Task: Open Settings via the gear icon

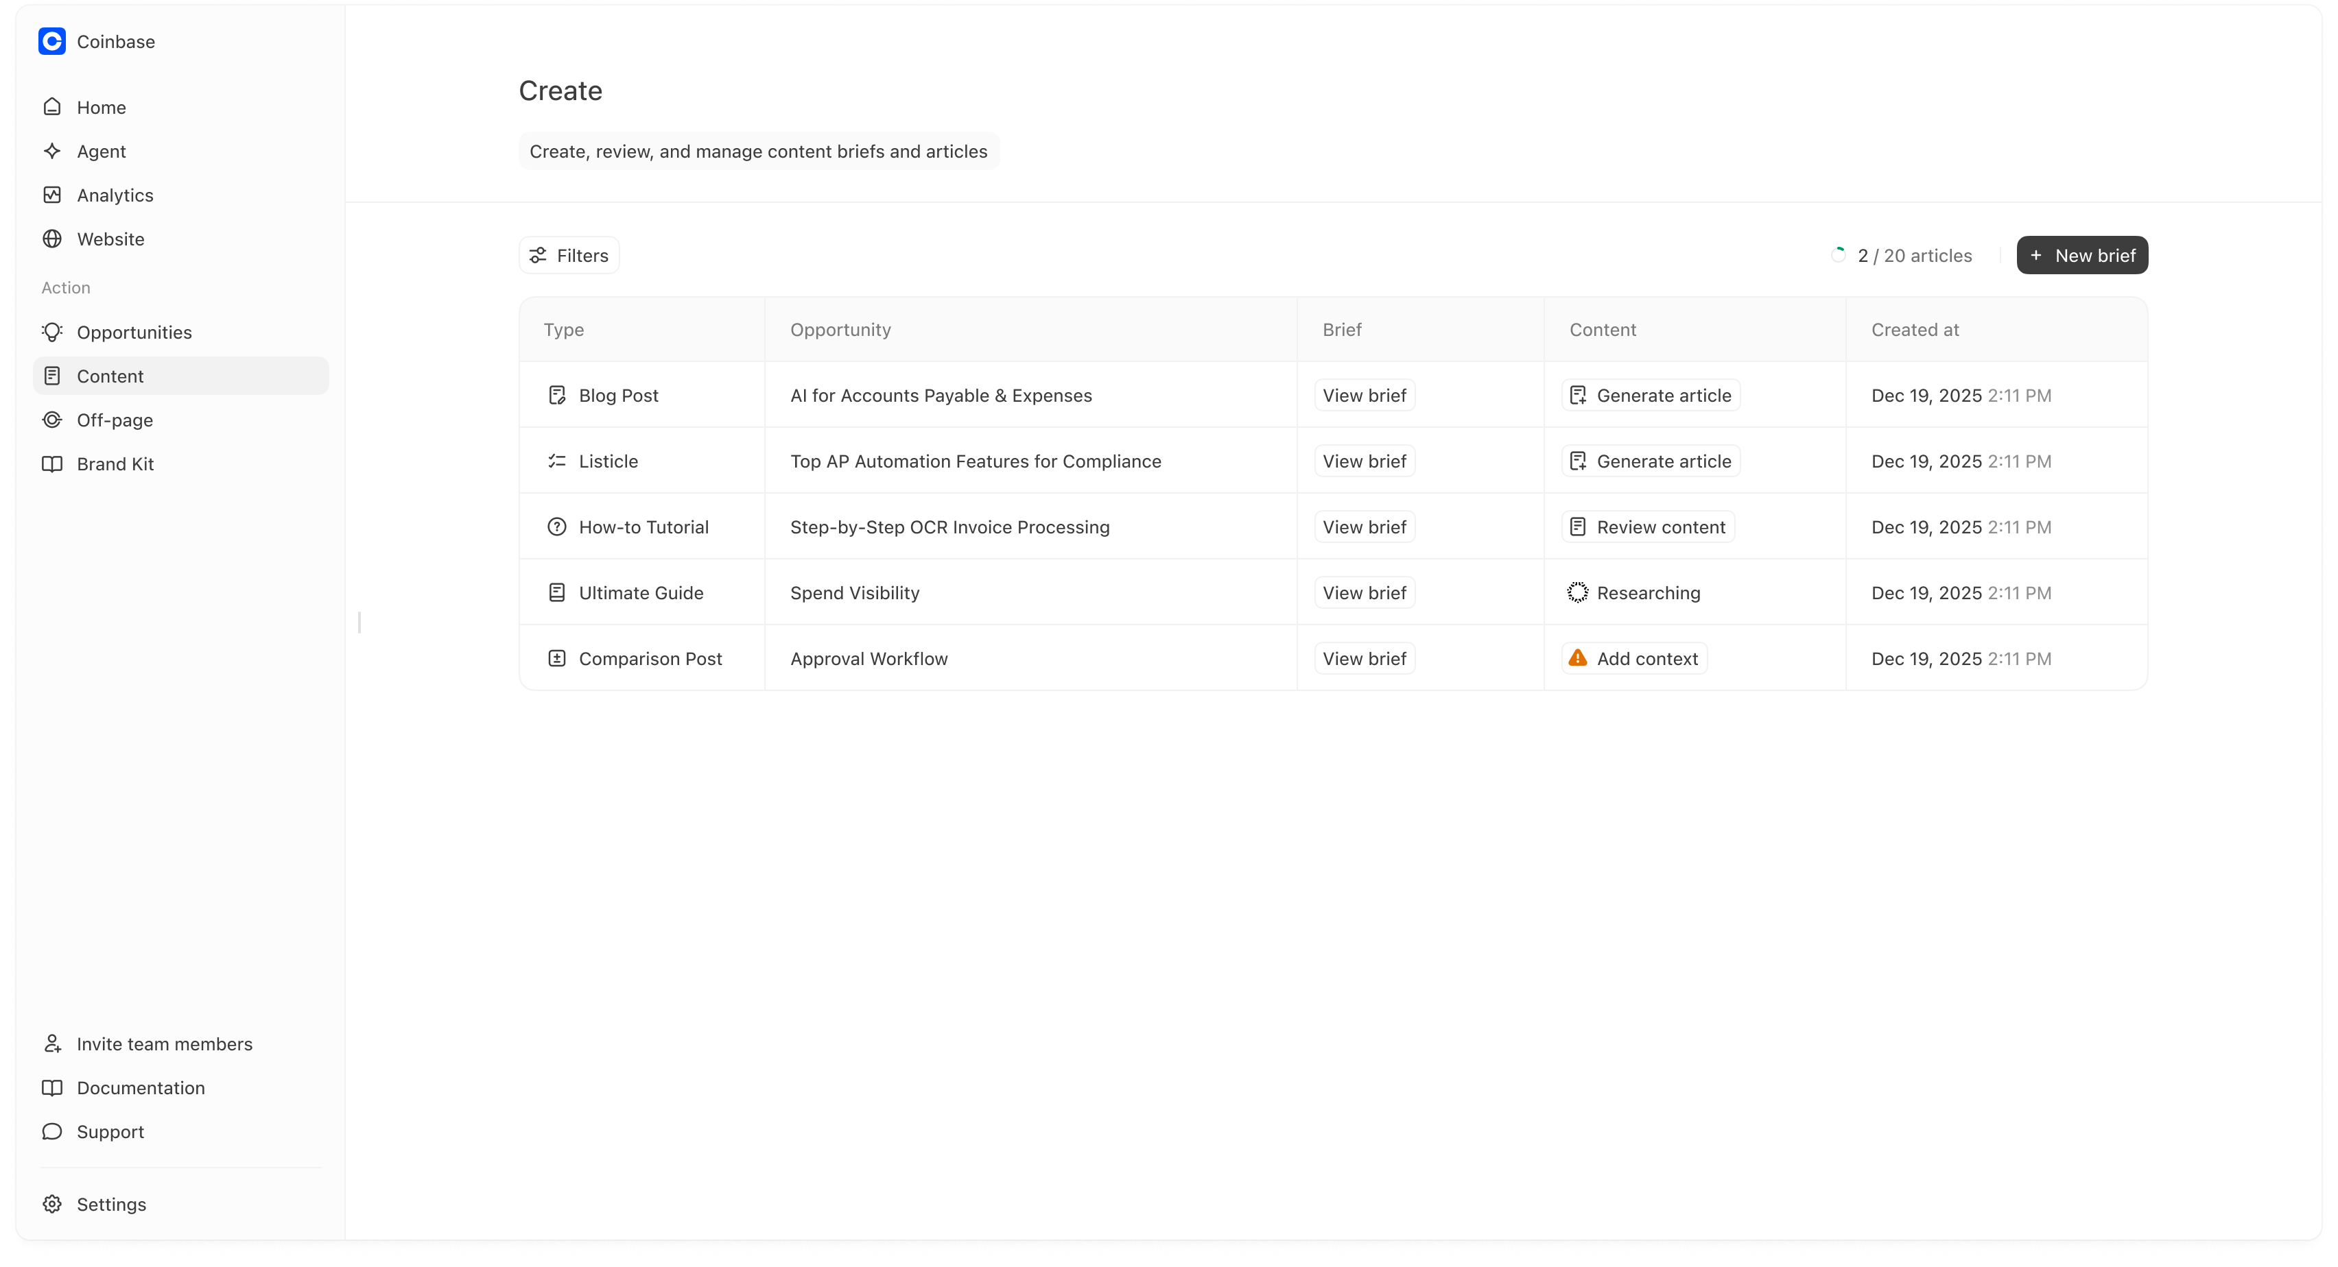Action: [51, 1203]
